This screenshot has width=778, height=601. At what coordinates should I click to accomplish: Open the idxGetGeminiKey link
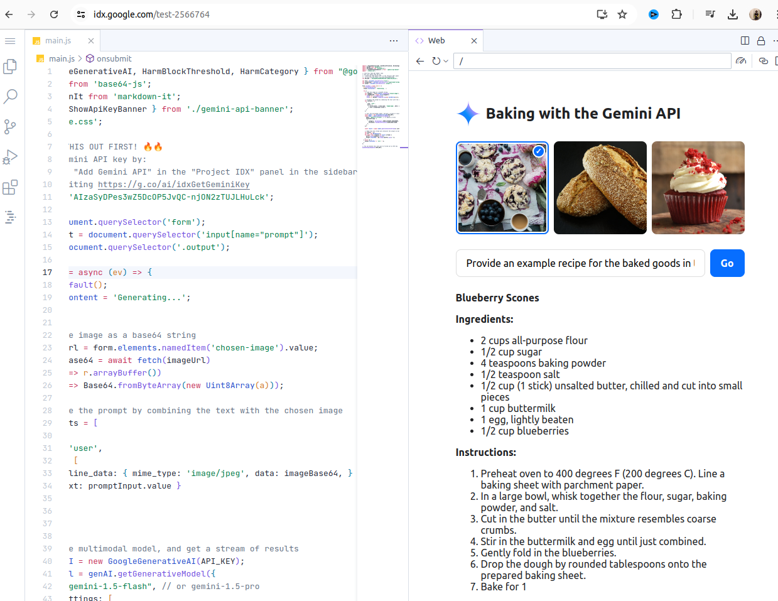(173, 184)
